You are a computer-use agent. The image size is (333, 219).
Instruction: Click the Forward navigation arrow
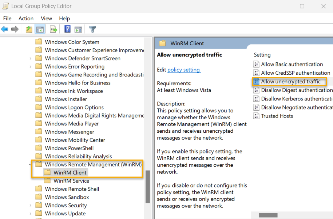(15, 29)
